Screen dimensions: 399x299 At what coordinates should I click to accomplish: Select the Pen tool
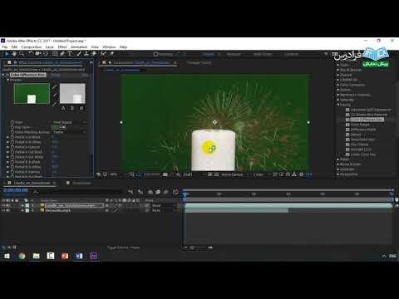coord(62,54)
